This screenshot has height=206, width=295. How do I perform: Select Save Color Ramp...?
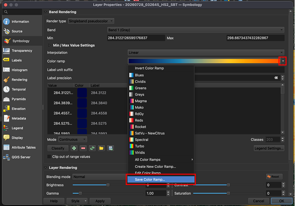(x=161, y=179)
